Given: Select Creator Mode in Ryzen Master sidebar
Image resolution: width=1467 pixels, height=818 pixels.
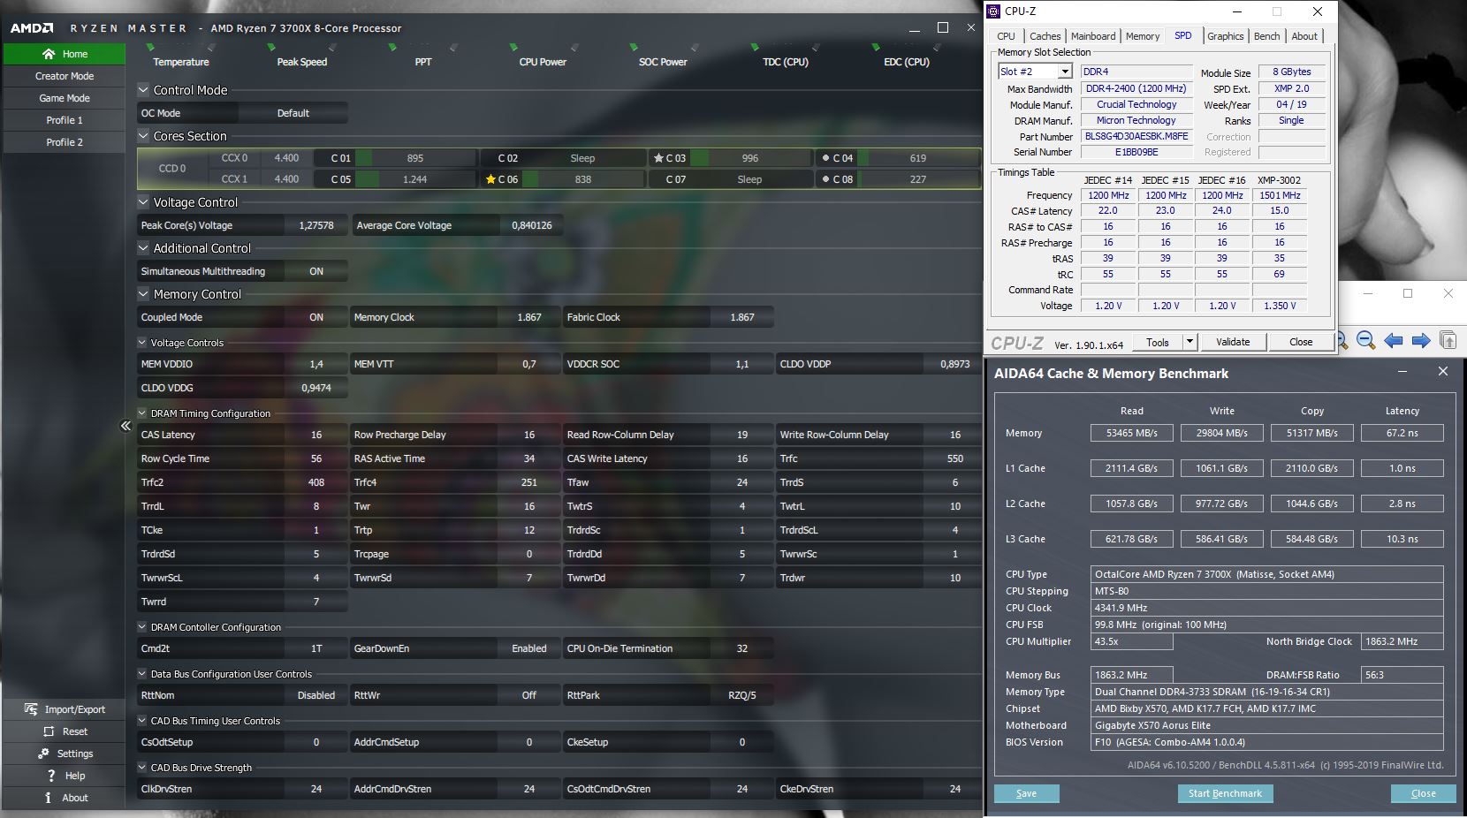Looking at the screenshot, I should click(64, 76).
